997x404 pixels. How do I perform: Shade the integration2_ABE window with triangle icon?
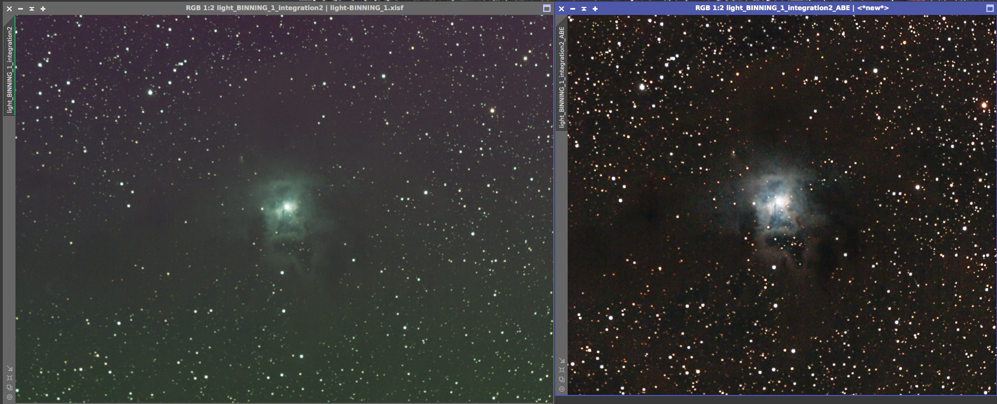pyautogui.click(x=584, y=9)
